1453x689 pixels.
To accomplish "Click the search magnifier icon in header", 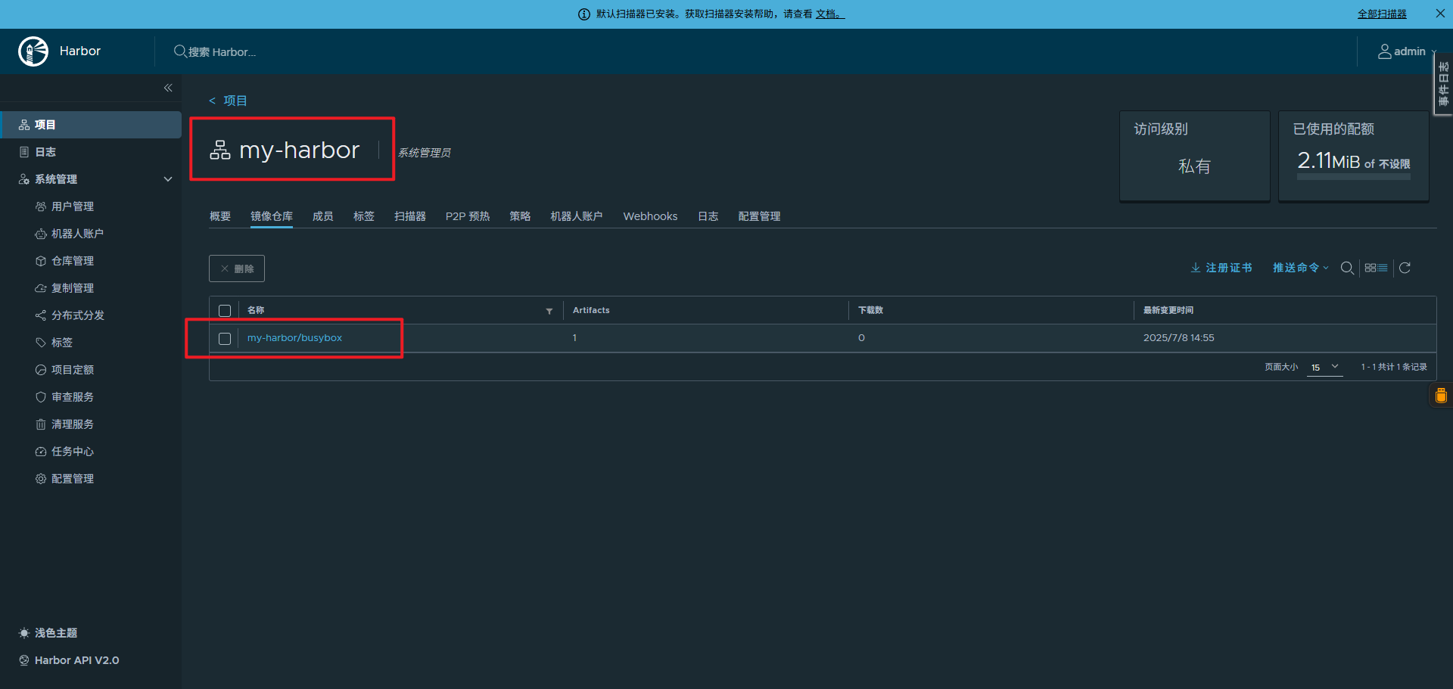I will 180,51.
